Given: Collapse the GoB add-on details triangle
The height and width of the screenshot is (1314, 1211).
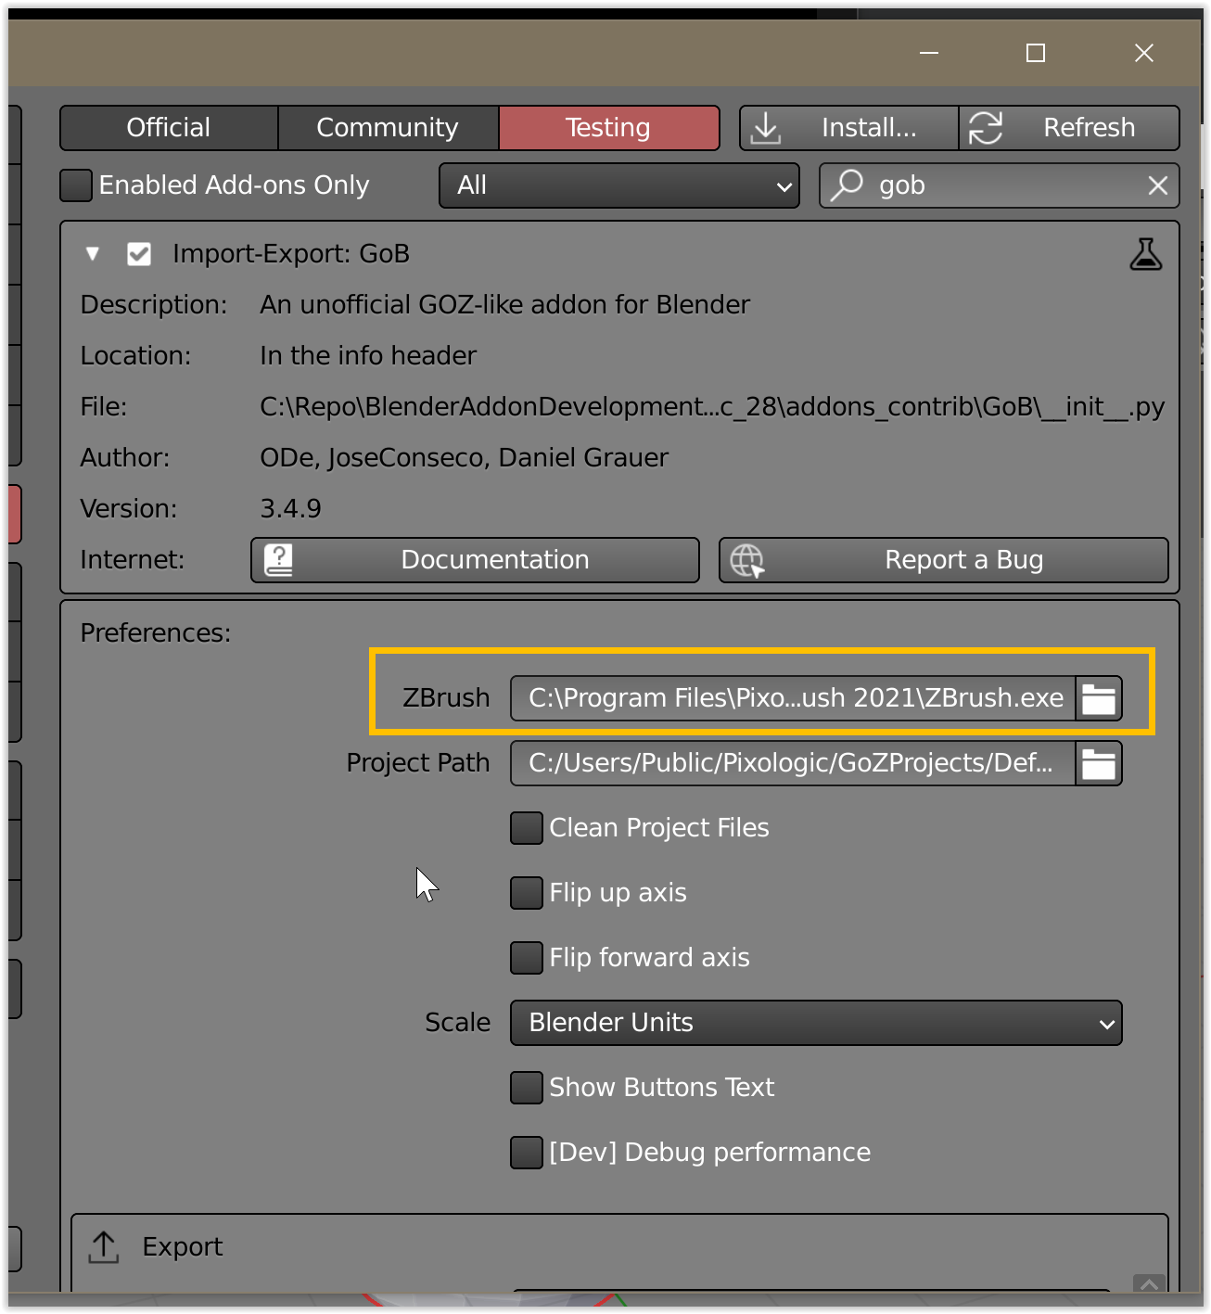Looking at the screenshot, I should point(92,254).
